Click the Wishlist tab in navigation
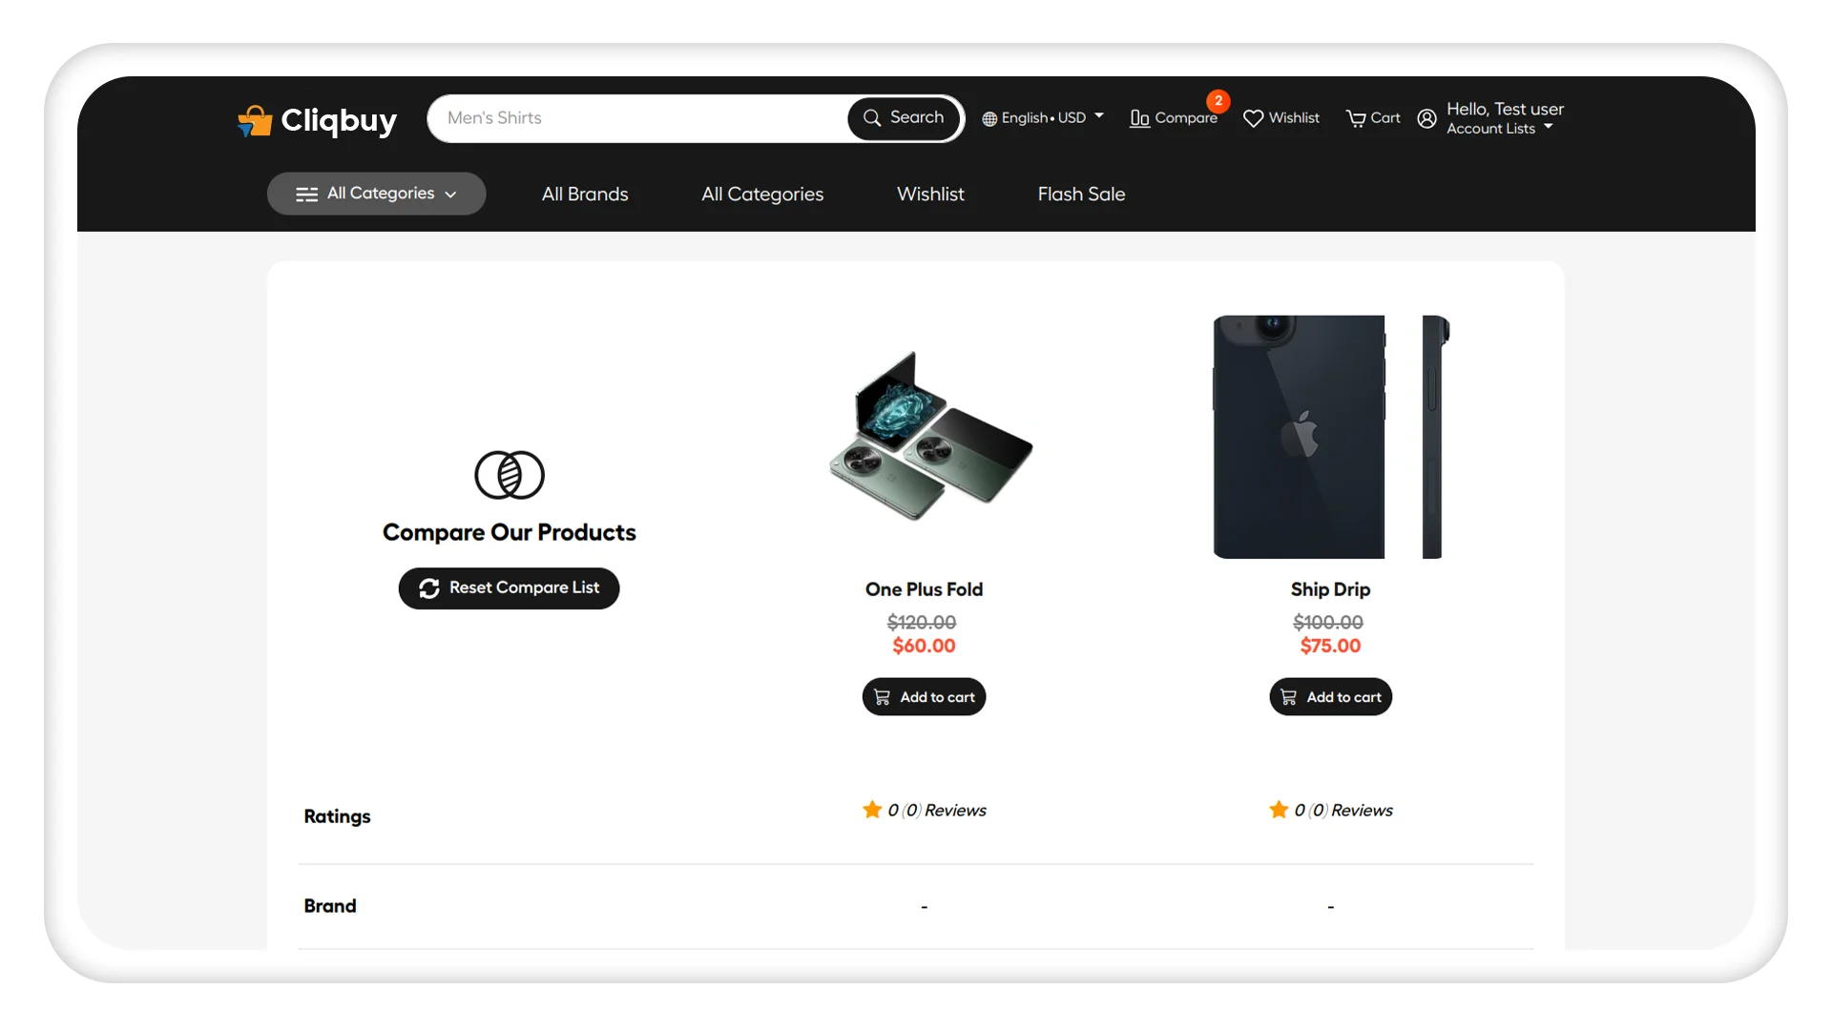This screenshot has width=1832, height=1030. (930, 194)
